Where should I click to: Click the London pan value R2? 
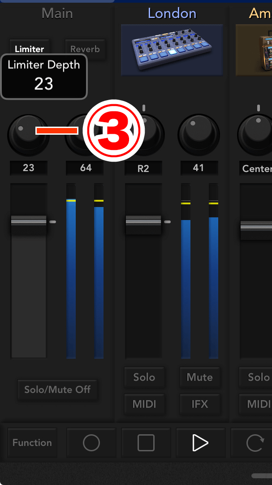tap(143, 168)
